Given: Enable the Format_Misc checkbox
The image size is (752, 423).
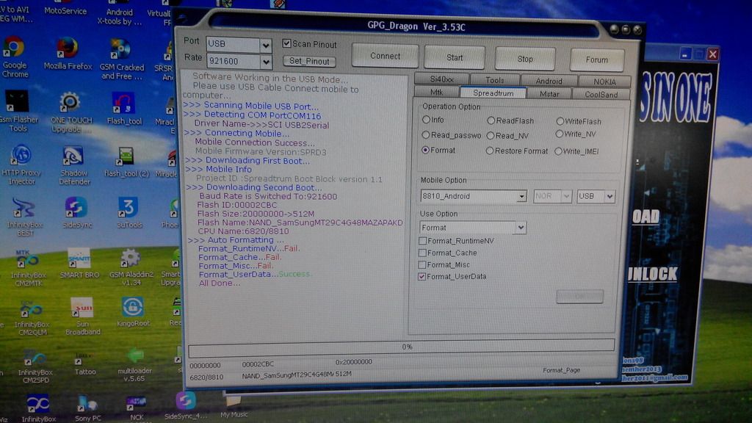Looking at the screenshot, I should (x=422, y=264).
